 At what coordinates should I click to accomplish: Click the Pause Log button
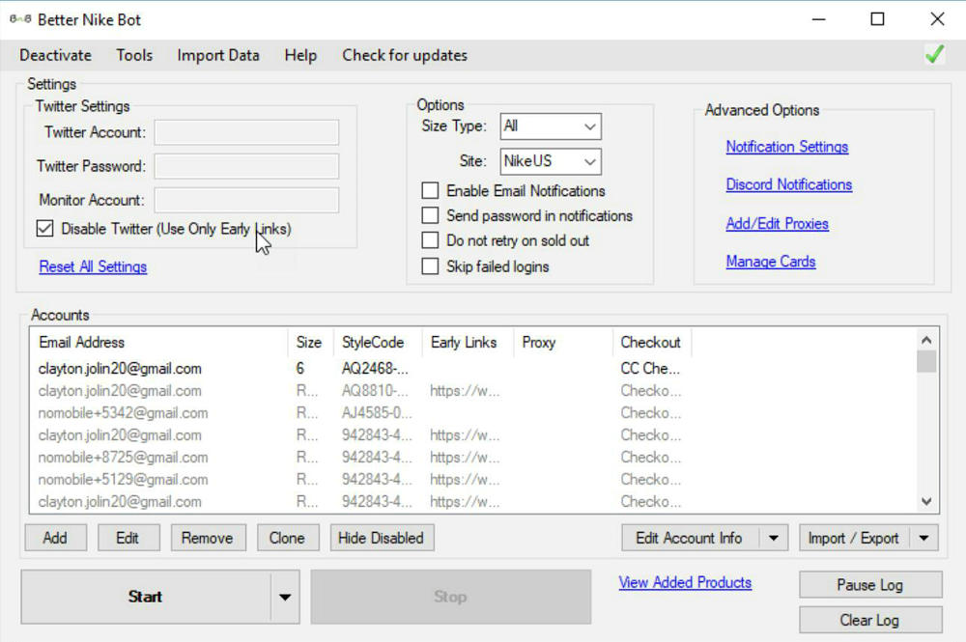click(870, 585)
